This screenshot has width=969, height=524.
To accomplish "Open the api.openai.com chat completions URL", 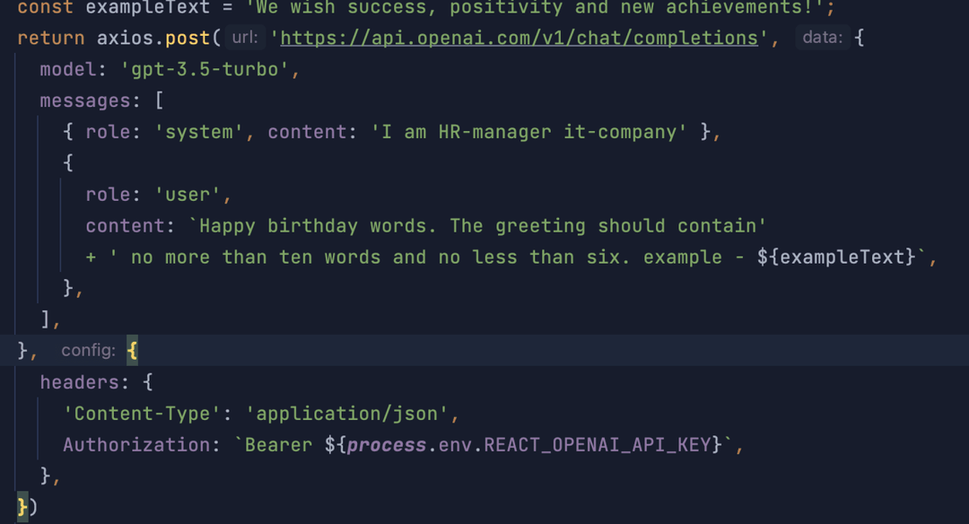I will [x=519, y=39].
